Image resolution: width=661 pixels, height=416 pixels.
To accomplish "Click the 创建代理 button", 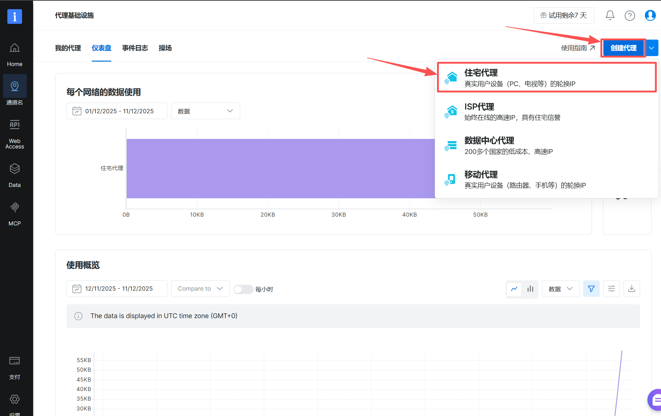I will [623, 48].
